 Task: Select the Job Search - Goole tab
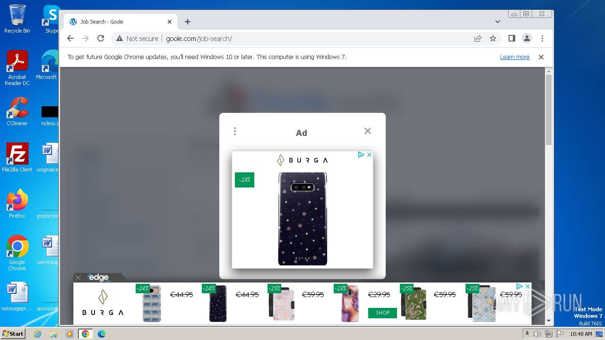(x=121, y=22)
